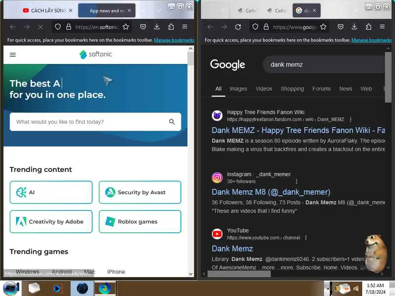Screen dimensions: 395x296
Task: Click the Google page horizontal scrollbar
Action: click(239, 274)
